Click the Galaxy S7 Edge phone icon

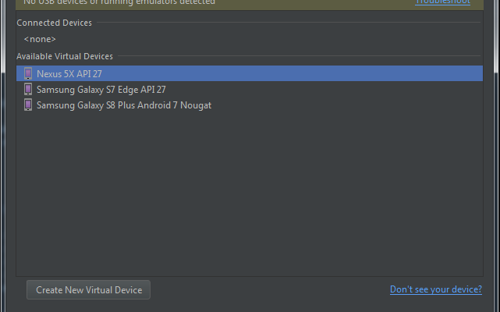pos(29,89)
